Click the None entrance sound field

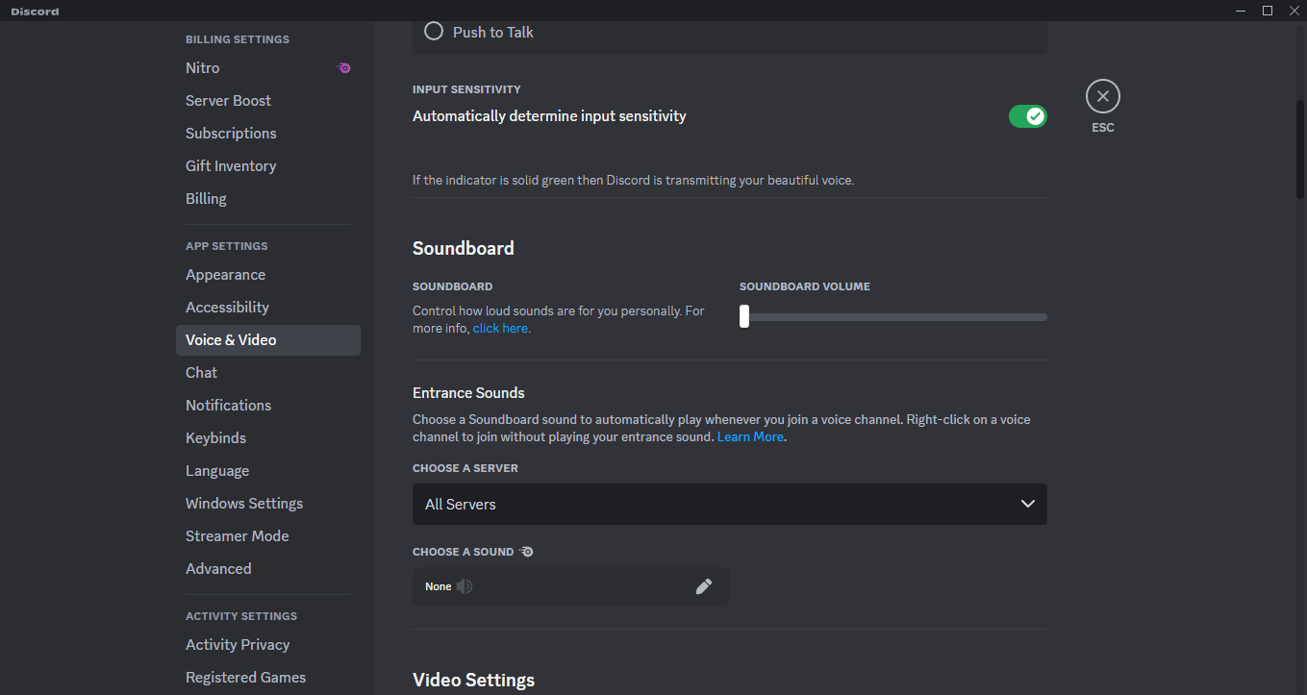[x=570, y=586]
